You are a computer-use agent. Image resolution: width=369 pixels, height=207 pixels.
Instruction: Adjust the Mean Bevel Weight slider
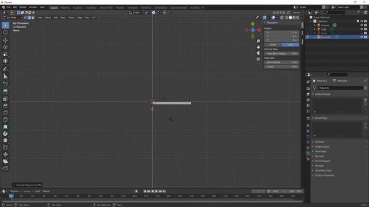click(x=282, y=53)
